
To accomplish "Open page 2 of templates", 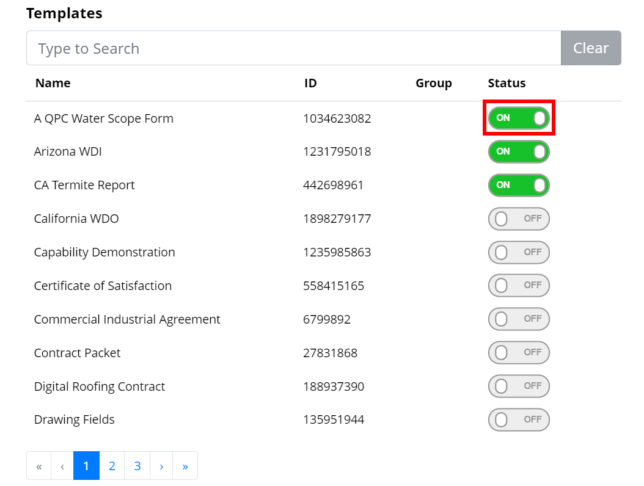I will click(112, 466).
